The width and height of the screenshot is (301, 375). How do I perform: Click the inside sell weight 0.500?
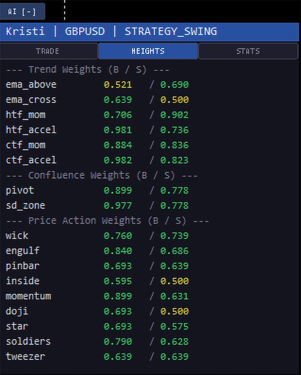[x=174, y=281]
